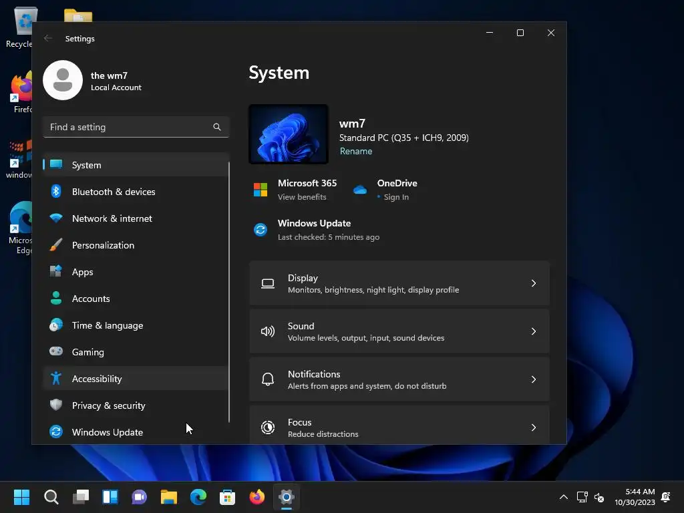
Task: Open Focus settings
Action: (399, 425)
